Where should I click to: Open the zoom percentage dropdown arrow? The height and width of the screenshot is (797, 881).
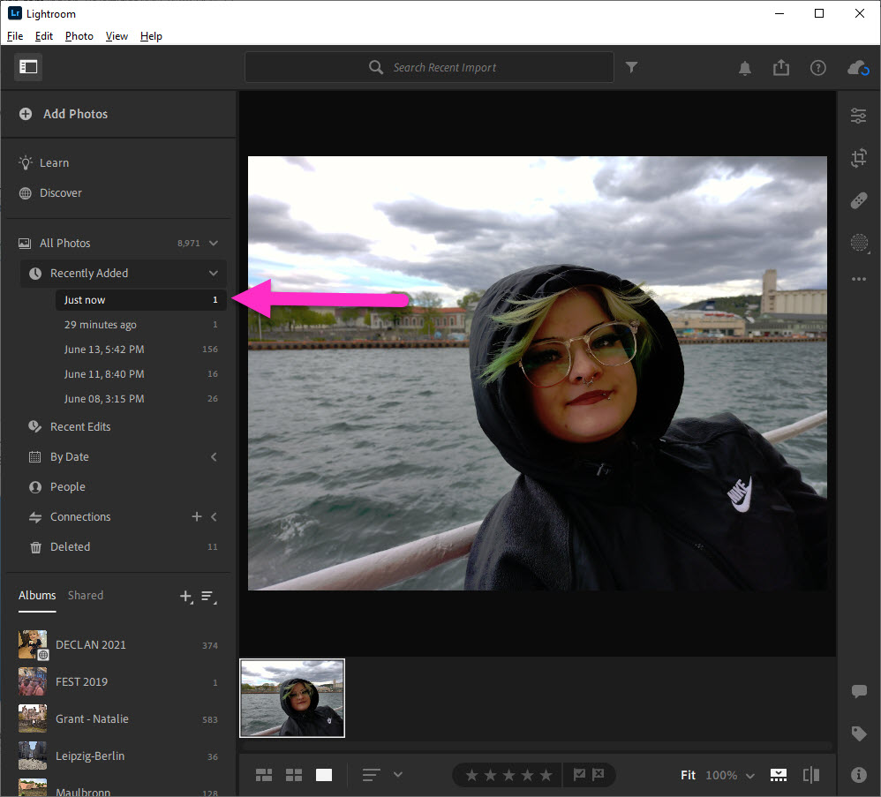[750, 776]
